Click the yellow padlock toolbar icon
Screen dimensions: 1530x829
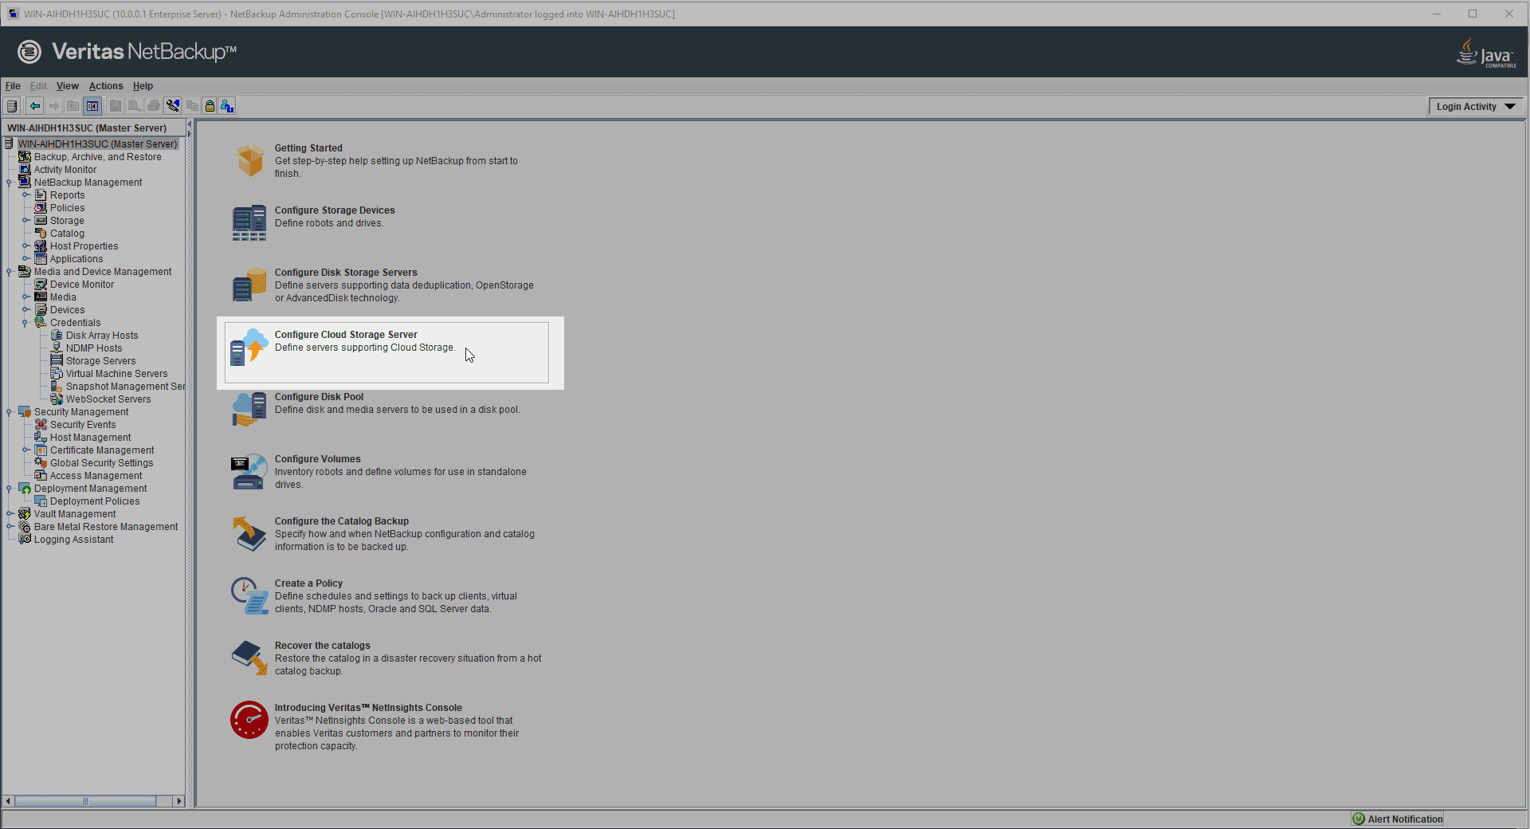point(210,106)
